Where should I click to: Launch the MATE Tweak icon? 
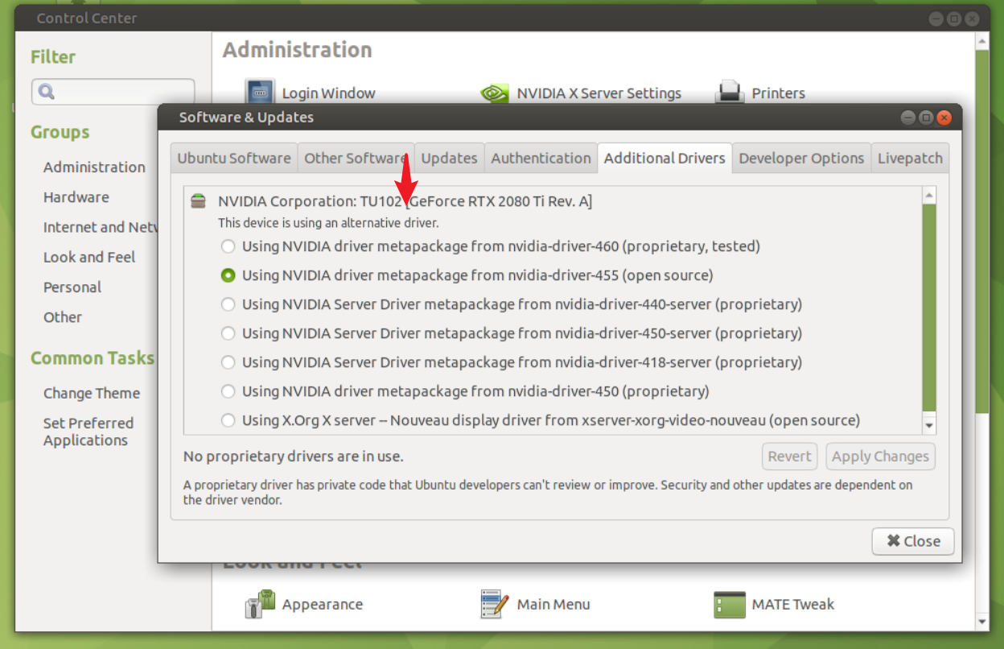(x=729, y=604)
